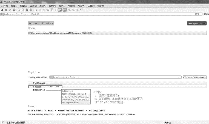Image resolution: width=209 pixels, height=124 pixels.
Task: Click the 本地连接 traffic sparkline
Action: coord(54,87)
